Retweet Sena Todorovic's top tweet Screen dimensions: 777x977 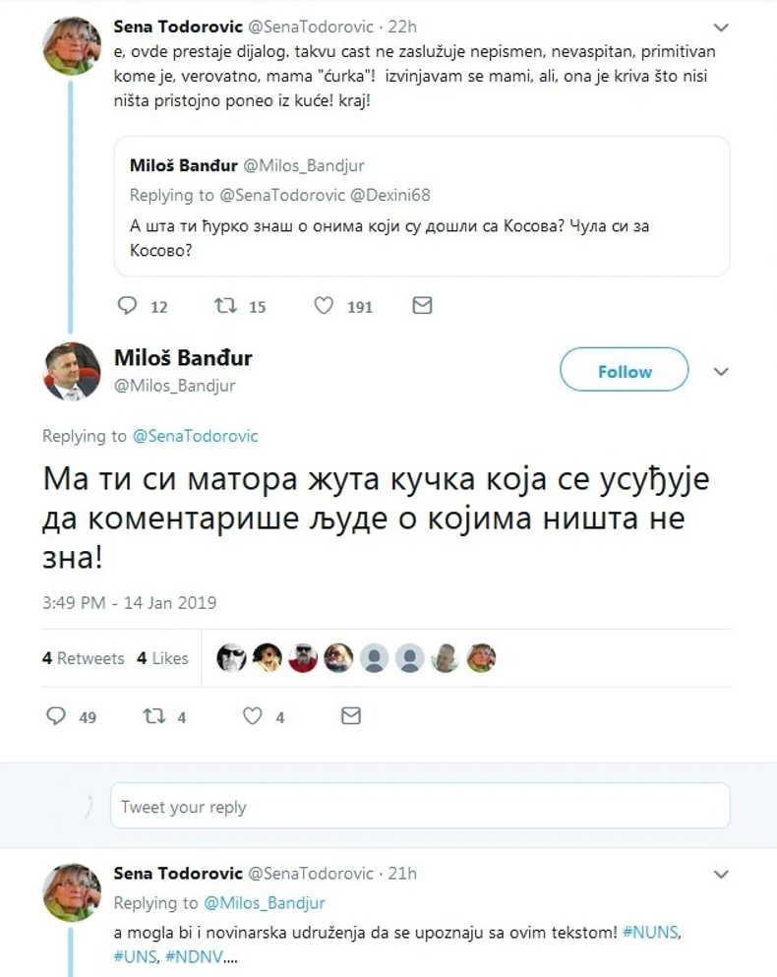pyautogui.click(x=225, y=306)
